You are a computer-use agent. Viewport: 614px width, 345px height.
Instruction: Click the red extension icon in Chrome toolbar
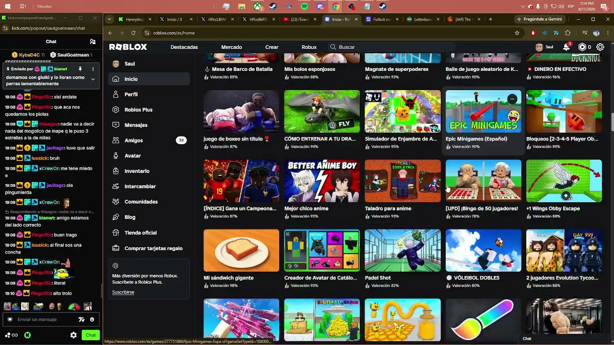pyautogui.click(x=533, y=33)
